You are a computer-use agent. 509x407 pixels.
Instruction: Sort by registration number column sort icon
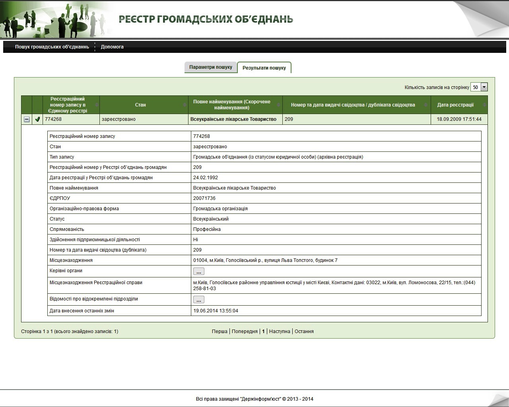97,105
